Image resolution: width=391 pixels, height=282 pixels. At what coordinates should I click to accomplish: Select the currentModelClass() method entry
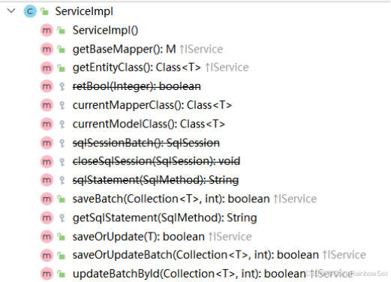[149, 124]
